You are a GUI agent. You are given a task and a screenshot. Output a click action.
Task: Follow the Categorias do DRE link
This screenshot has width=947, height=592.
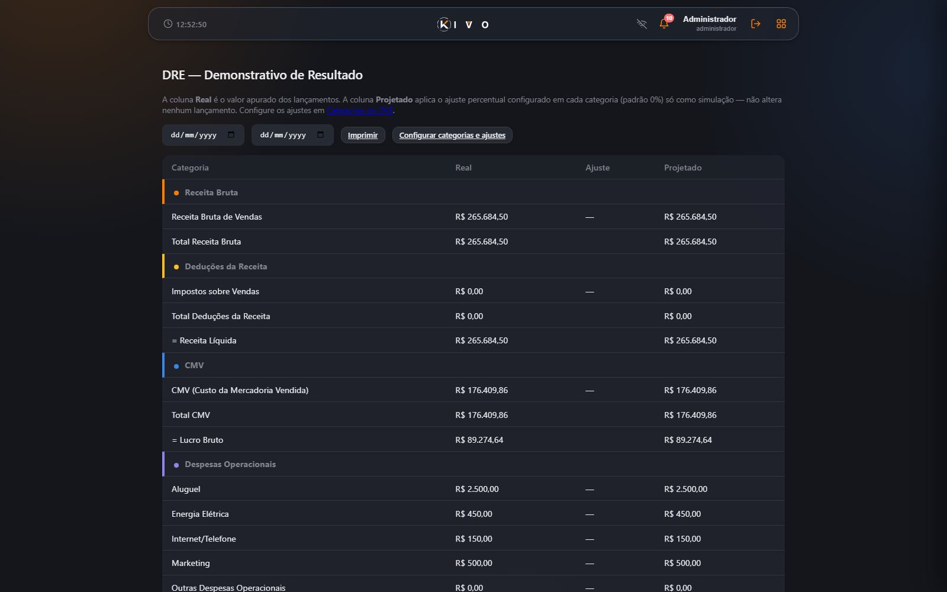coord(360,111)
